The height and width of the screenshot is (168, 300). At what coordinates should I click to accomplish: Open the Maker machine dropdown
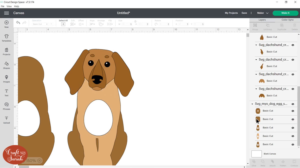pyautogui.click(x=263, y=13)
